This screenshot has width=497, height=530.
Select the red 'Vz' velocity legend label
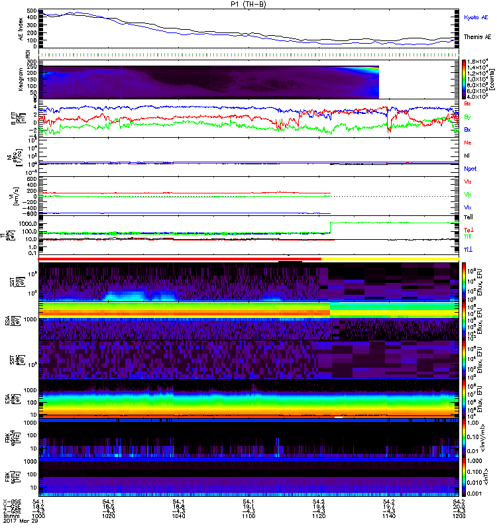pyautogui.click(x=468, y=182)
